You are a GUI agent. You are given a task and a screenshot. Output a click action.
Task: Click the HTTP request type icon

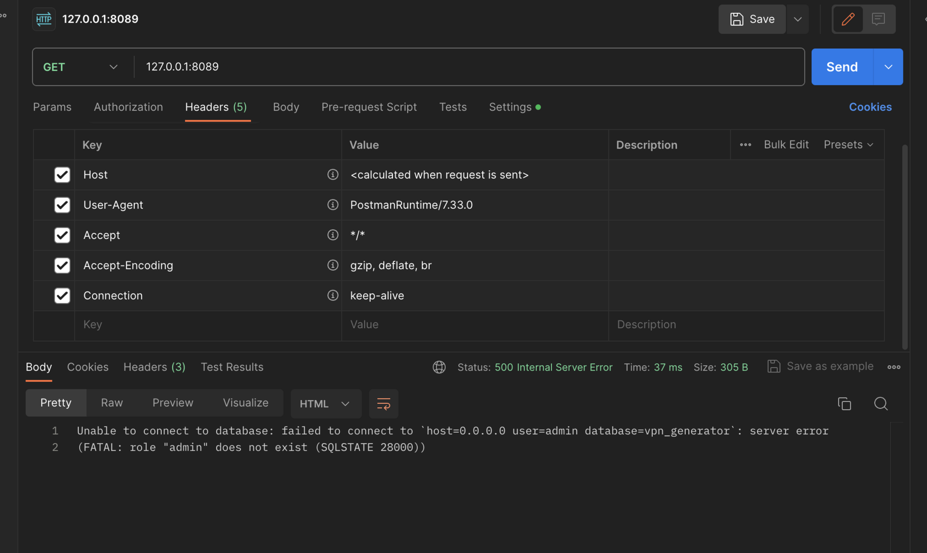(44, 19)
